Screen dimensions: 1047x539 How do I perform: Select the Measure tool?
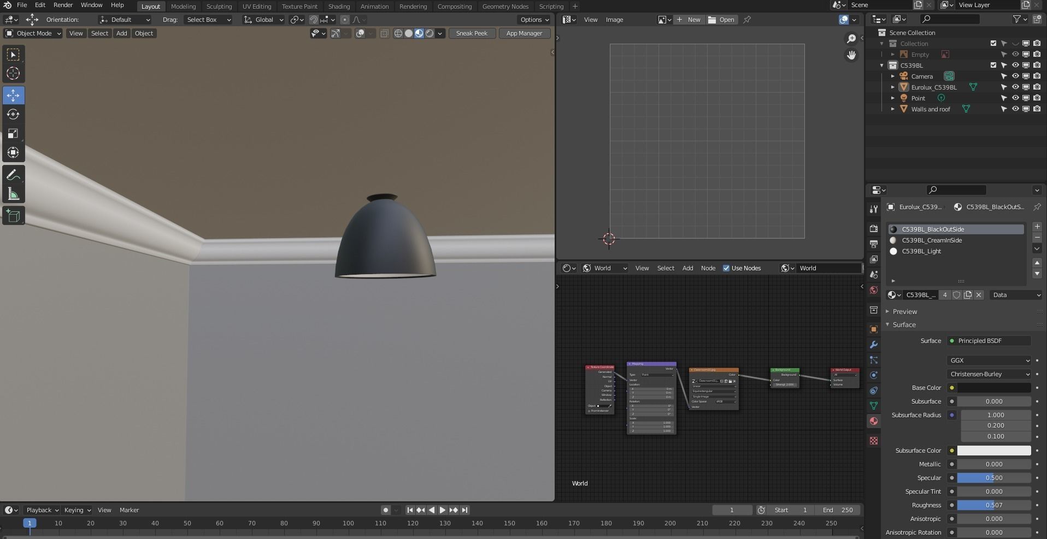point(13,194)
